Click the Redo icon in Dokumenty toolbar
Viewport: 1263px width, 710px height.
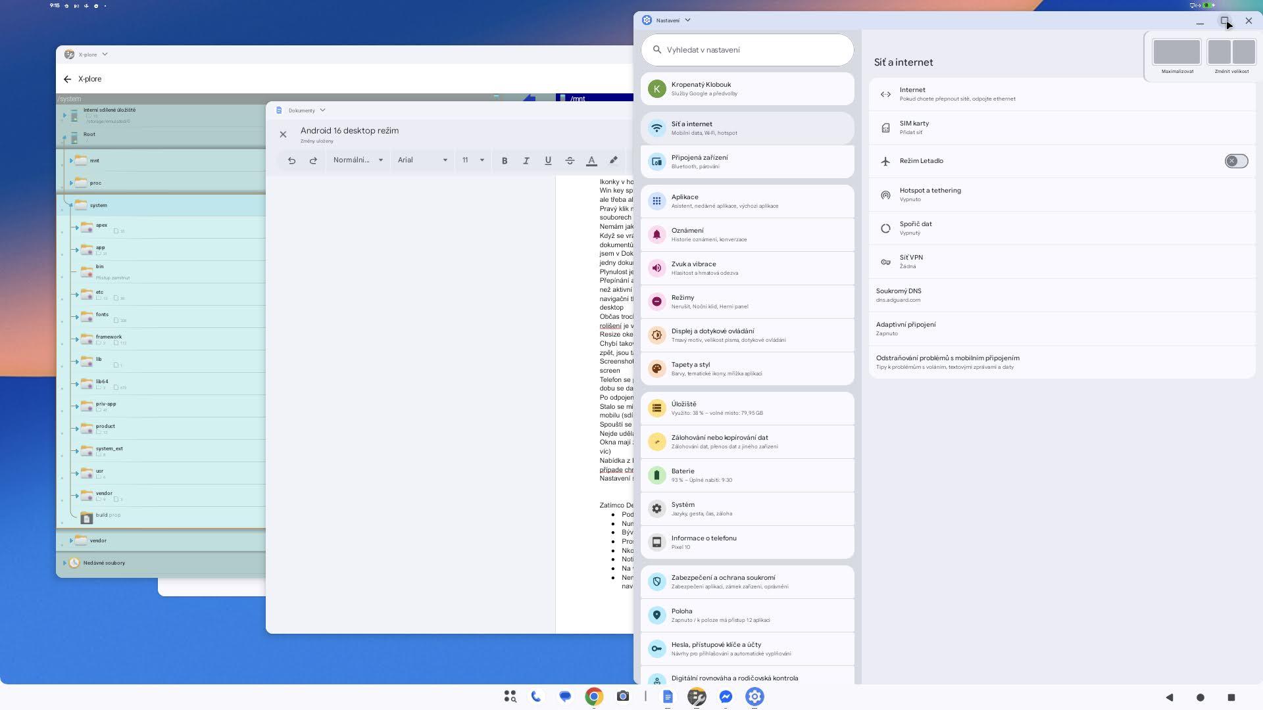click(x=313, y=160)
